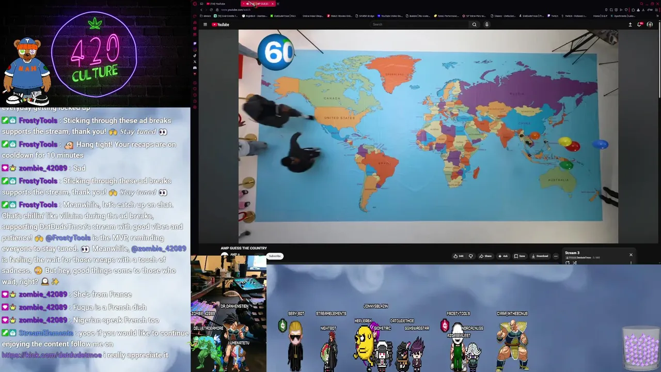
Task: Open the Watch Movies Online bookmark
Action: point(340,16)
